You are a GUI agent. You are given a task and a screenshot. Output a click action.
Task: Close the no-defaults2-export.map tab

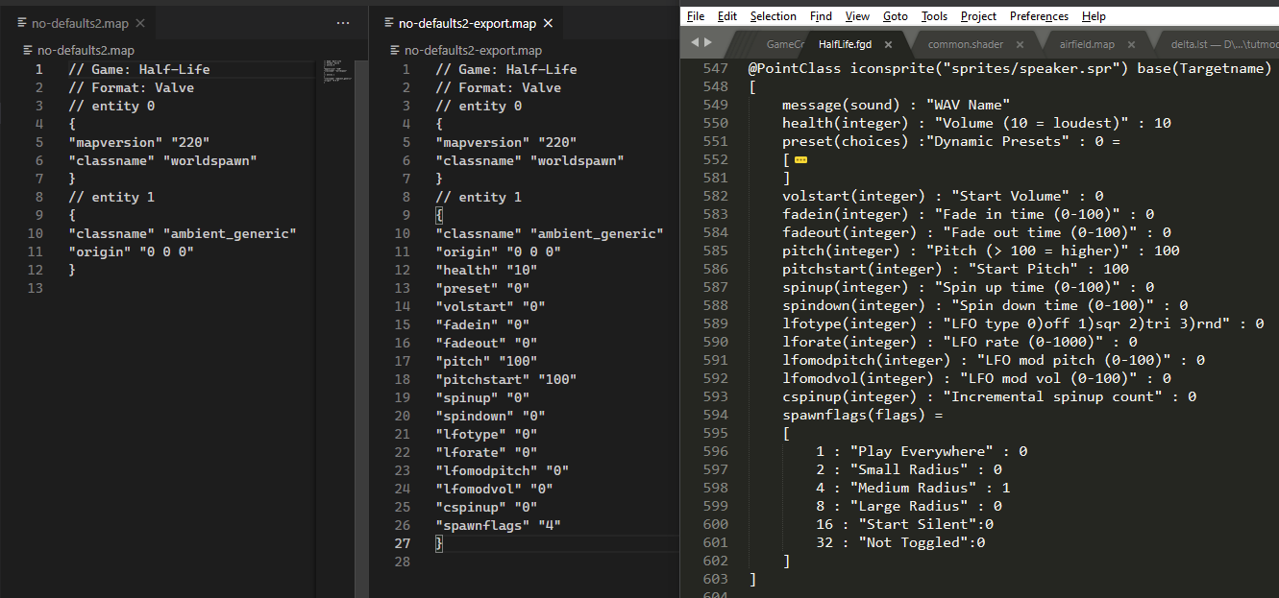[x=549, y=23]
